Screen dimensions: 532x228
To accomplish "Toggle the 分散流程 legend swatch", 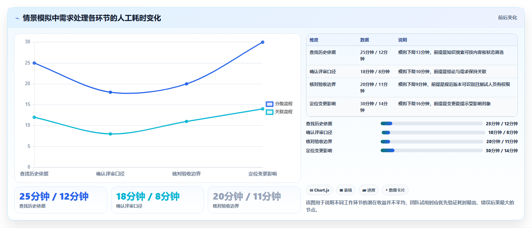I will point(270,104).
